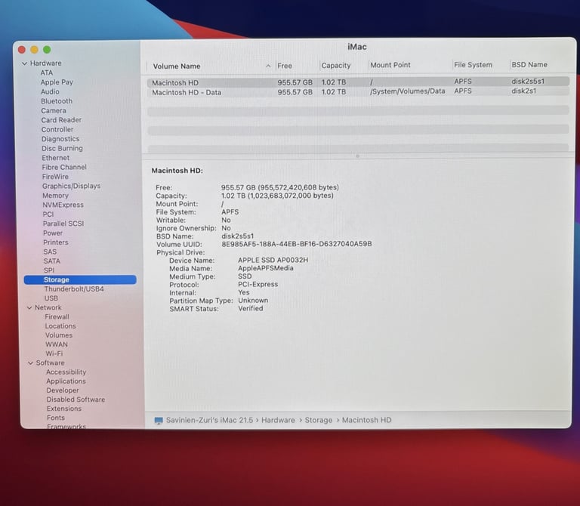Select the highlighted Storage item
580x506 pixels.
tap(80, 279)
